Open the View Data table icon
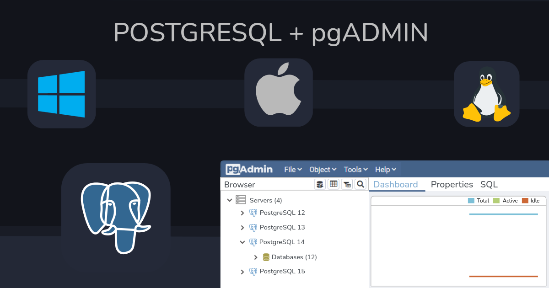The width and height of the screenshot is (549, 288). (334, 184)
